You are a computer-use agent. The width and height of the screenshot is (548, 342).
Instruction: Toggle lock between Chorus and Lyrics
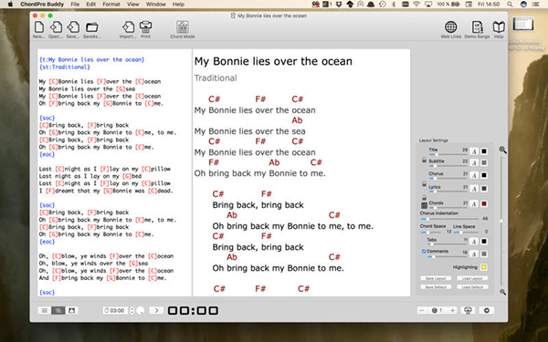424,183
